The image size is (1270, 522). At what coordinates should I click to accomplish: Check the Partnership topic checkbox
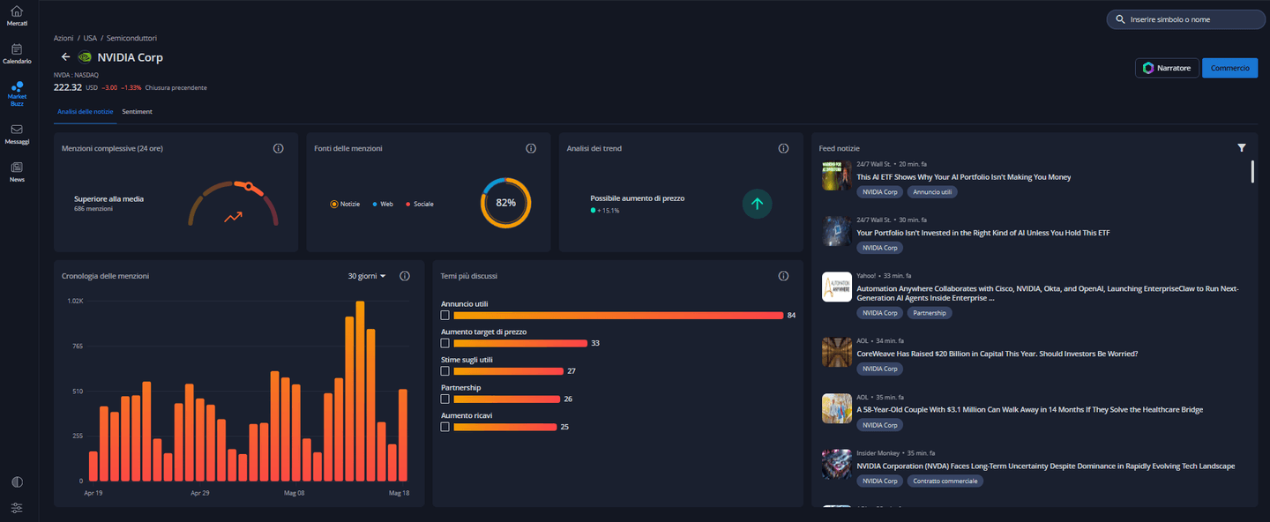pos(445,399)
